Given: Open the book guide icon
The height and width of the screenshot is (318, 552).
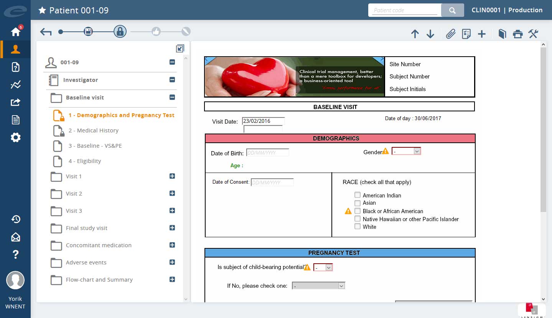Looking at the screenshot, I should pyautogui.click(x=502, y=34).
